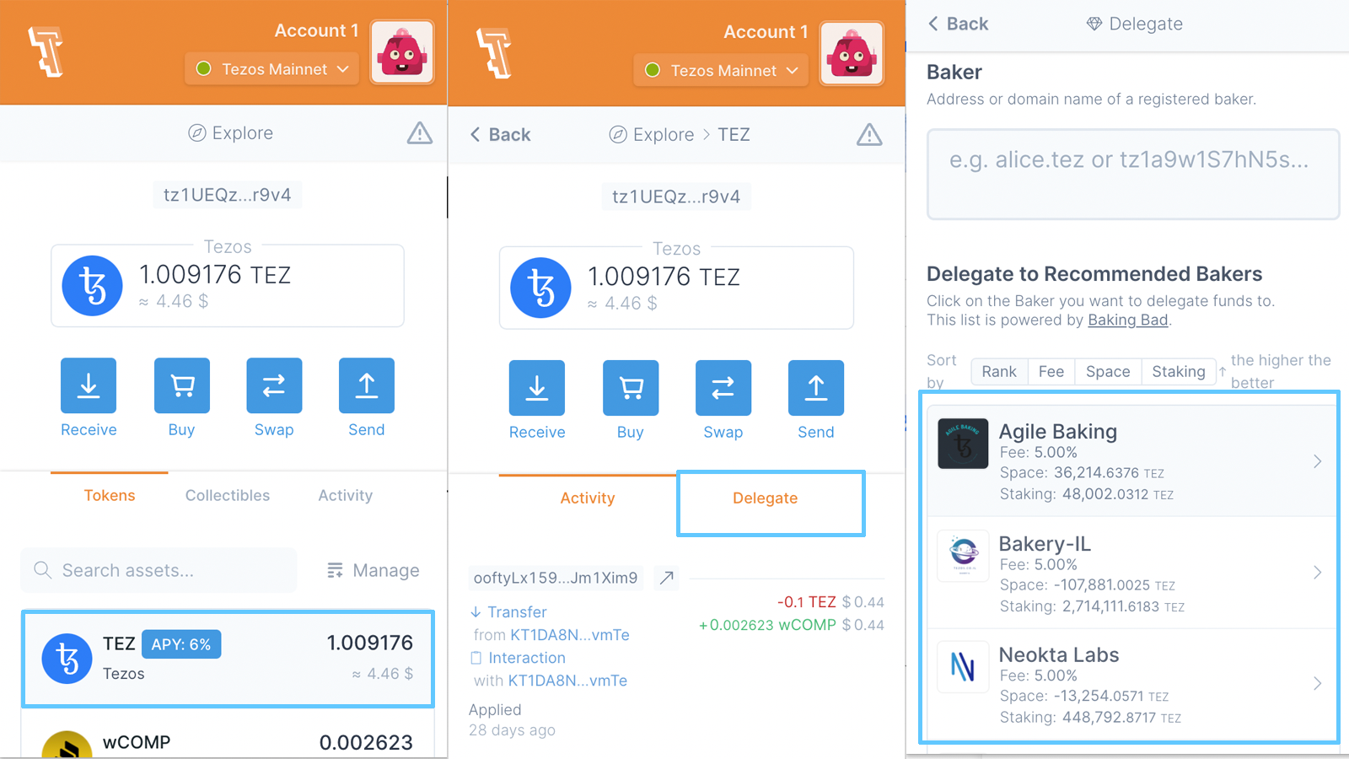Click the Bakery-IL baker logo

click(963, 556)
